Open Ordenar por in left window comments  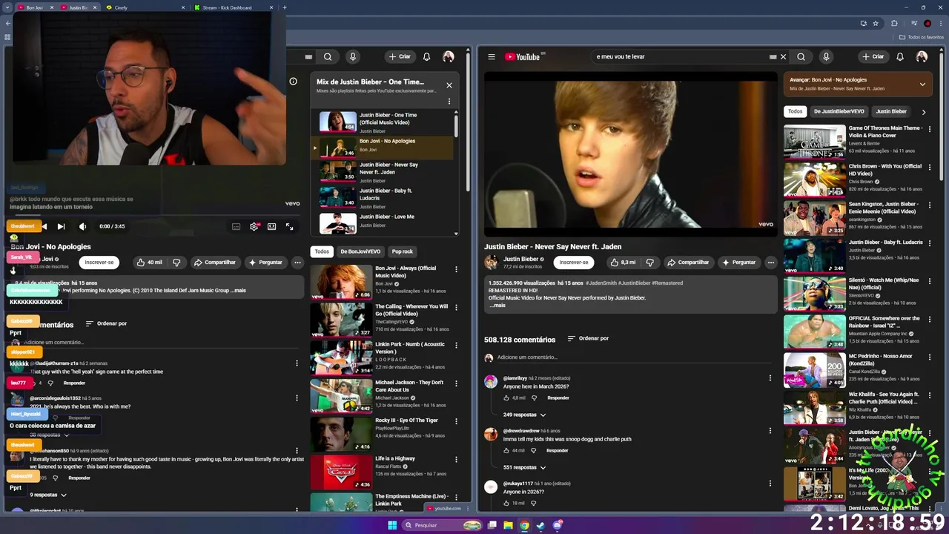[x=106, y=323]
